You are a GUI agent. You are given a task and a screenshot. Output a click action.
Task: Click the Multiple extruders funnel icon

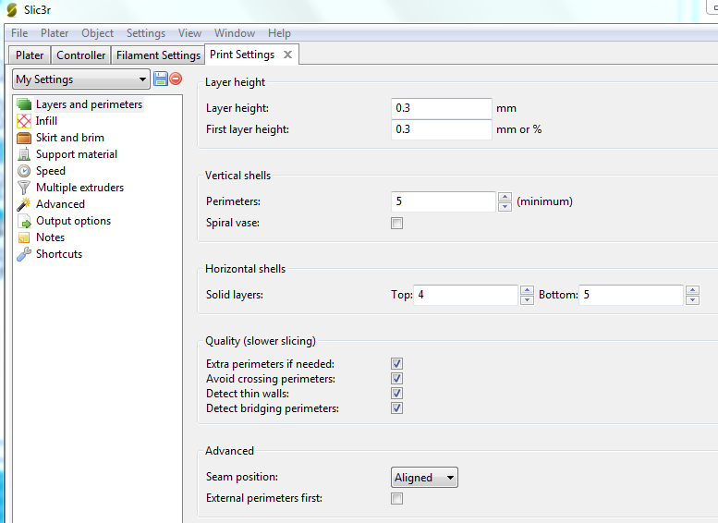[24, 188]
